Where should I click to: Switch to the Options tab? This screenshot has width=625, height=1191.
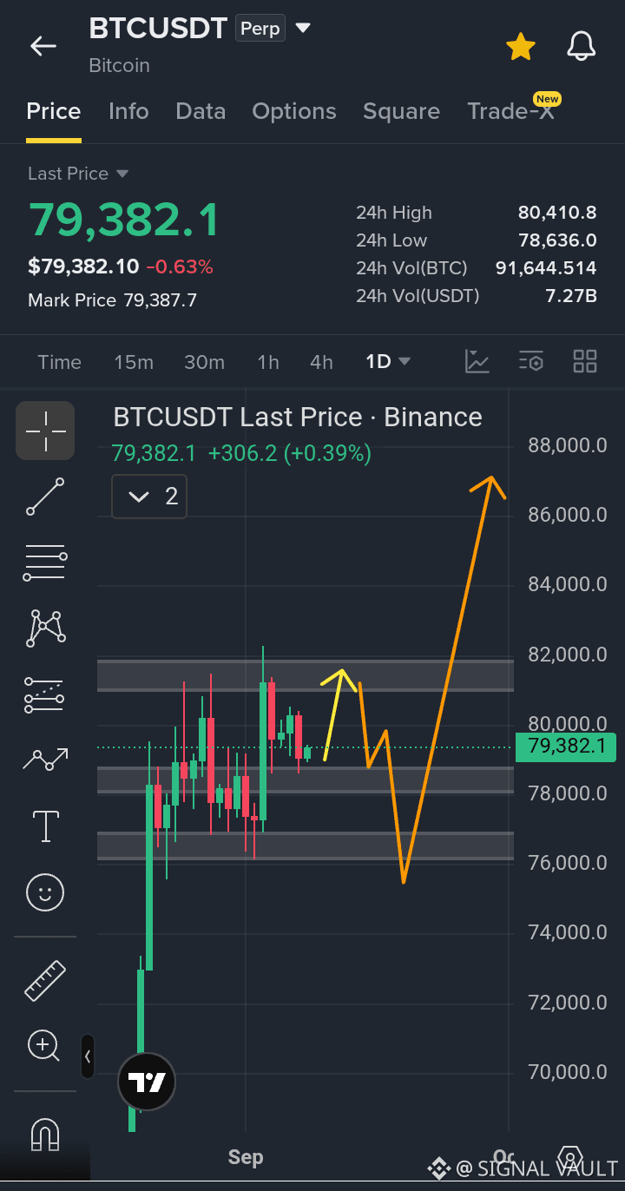[x=294, y=111]
